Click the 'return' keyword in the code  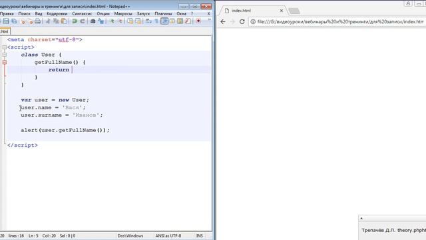(59, 70)
